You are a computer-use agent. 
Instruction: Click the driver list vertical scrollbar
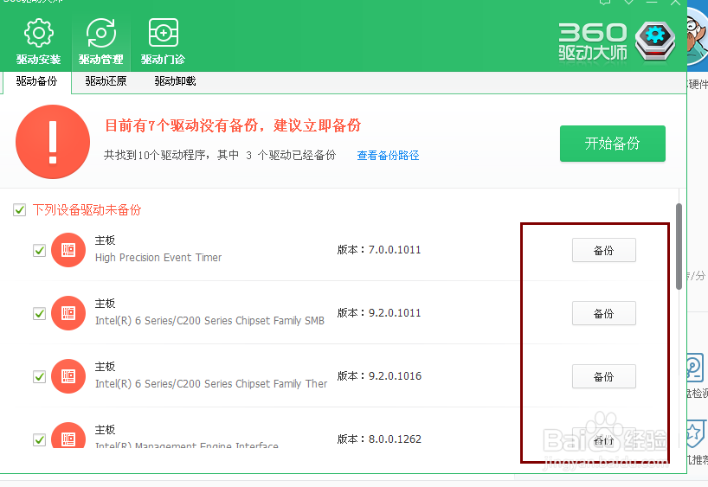[679, 247]
